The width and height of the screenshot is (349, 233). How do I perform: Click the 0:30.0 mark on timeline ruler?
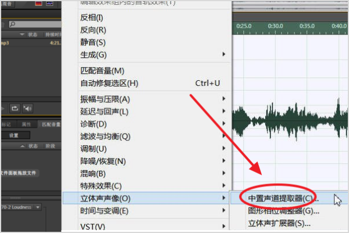pos(276,26)
